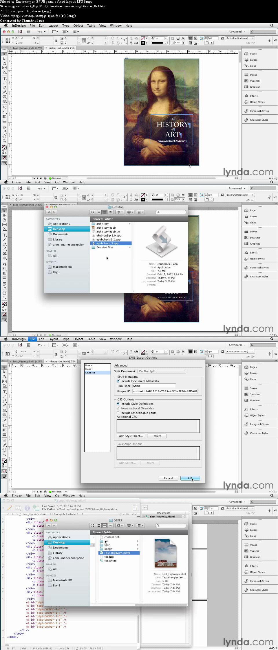Select Image in EPUB Export Options list
This screenshot has height=650, width=278.
point(97,369)
